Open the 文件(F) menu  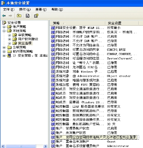tap(9, 9)
